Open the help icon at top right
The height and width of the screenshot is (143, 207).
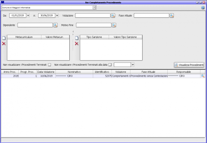203,8
